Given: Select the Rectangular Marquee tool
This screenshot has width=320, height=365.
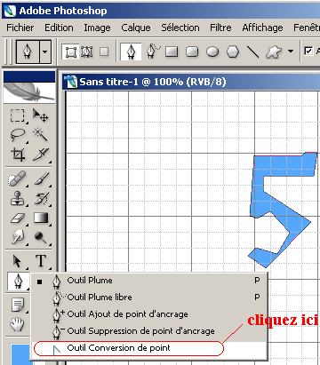Looking at the screenshot, I should coord(18,115).
